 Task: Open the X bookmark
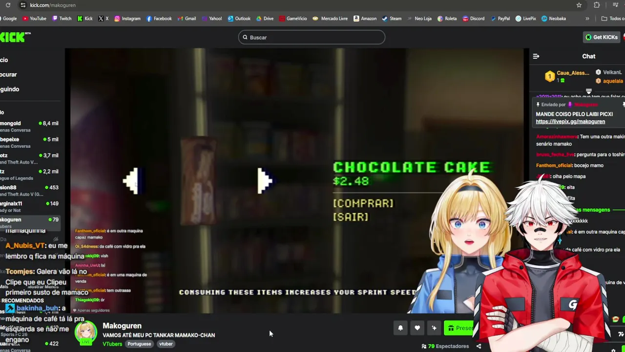click(x=104, y=19)
